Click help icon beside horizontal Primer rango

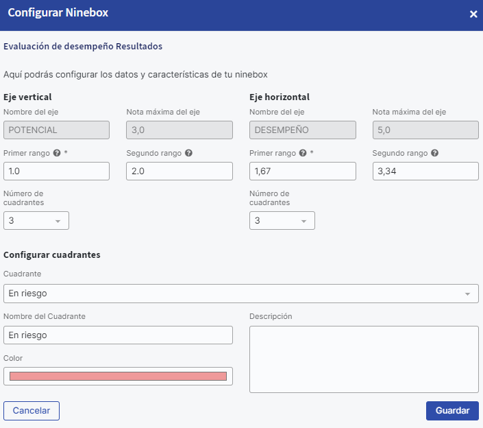click(x=303, y=153)
